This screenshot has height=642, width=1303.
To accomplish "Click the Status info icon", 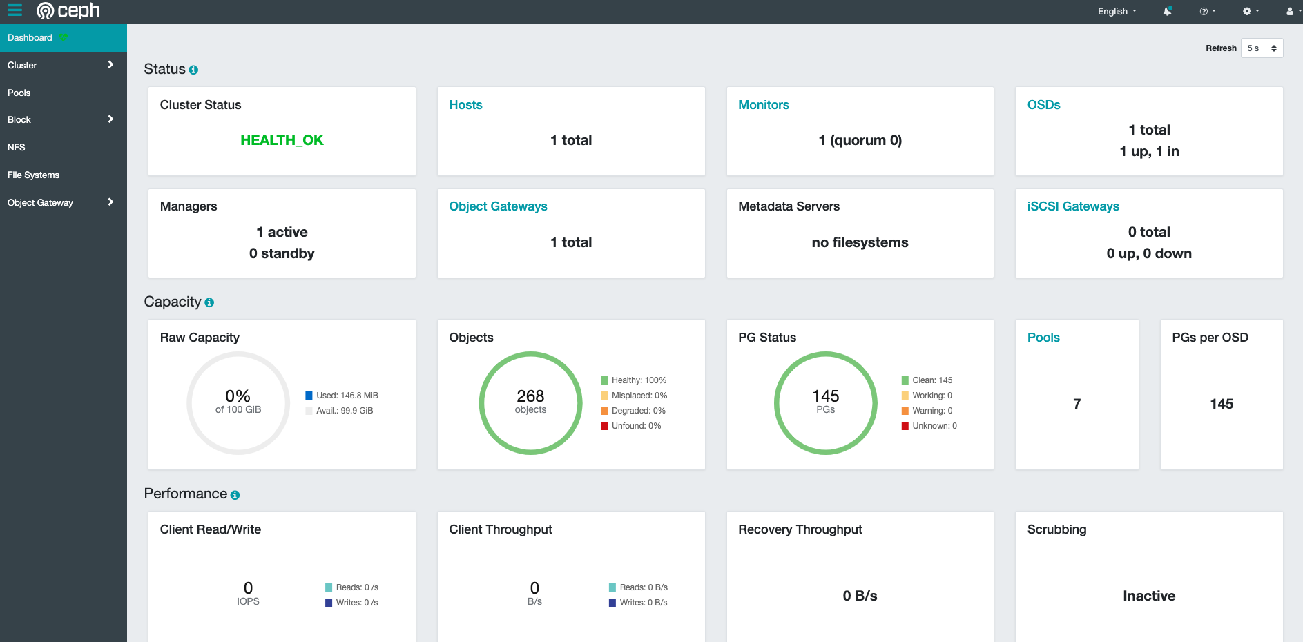I will (193, 70).
